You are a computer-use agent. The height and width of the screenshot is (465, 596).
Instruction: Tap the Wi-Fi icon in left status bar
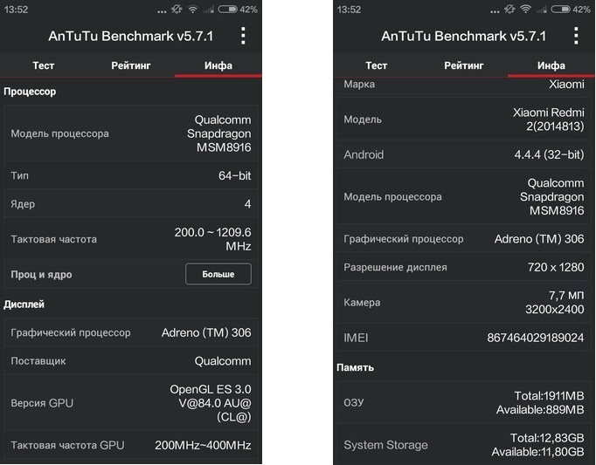193,9
